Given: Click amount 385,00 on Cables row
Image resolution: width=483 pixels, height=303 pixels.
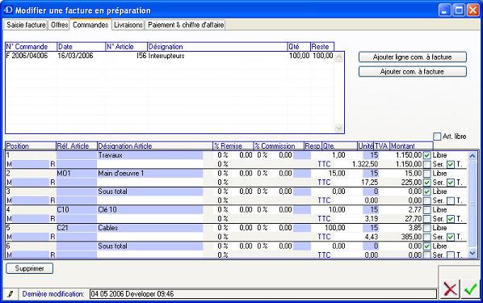Looking at the screenshot, I should coord(411,237).
